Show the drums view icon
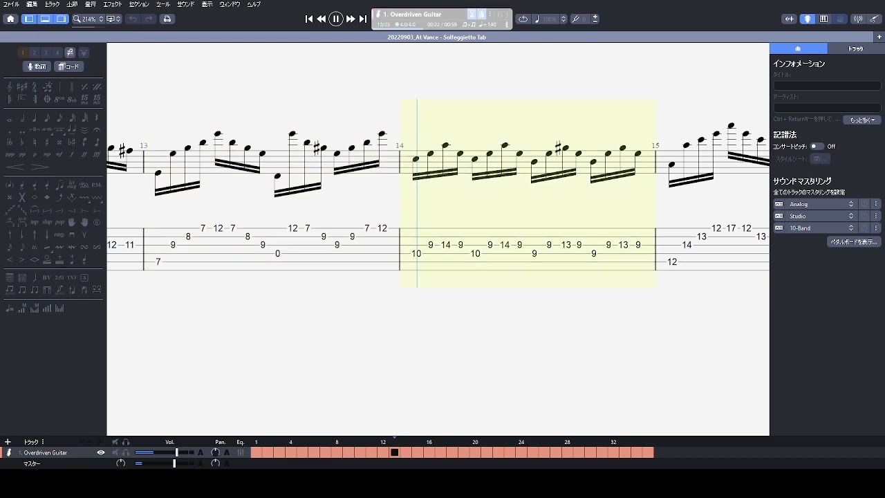Image resolution: width=885 pixels, height=498 pixels. (x=840, y=19)
